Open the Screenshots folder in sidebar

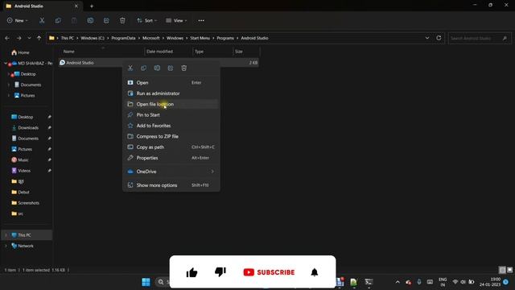coord(29,203)
